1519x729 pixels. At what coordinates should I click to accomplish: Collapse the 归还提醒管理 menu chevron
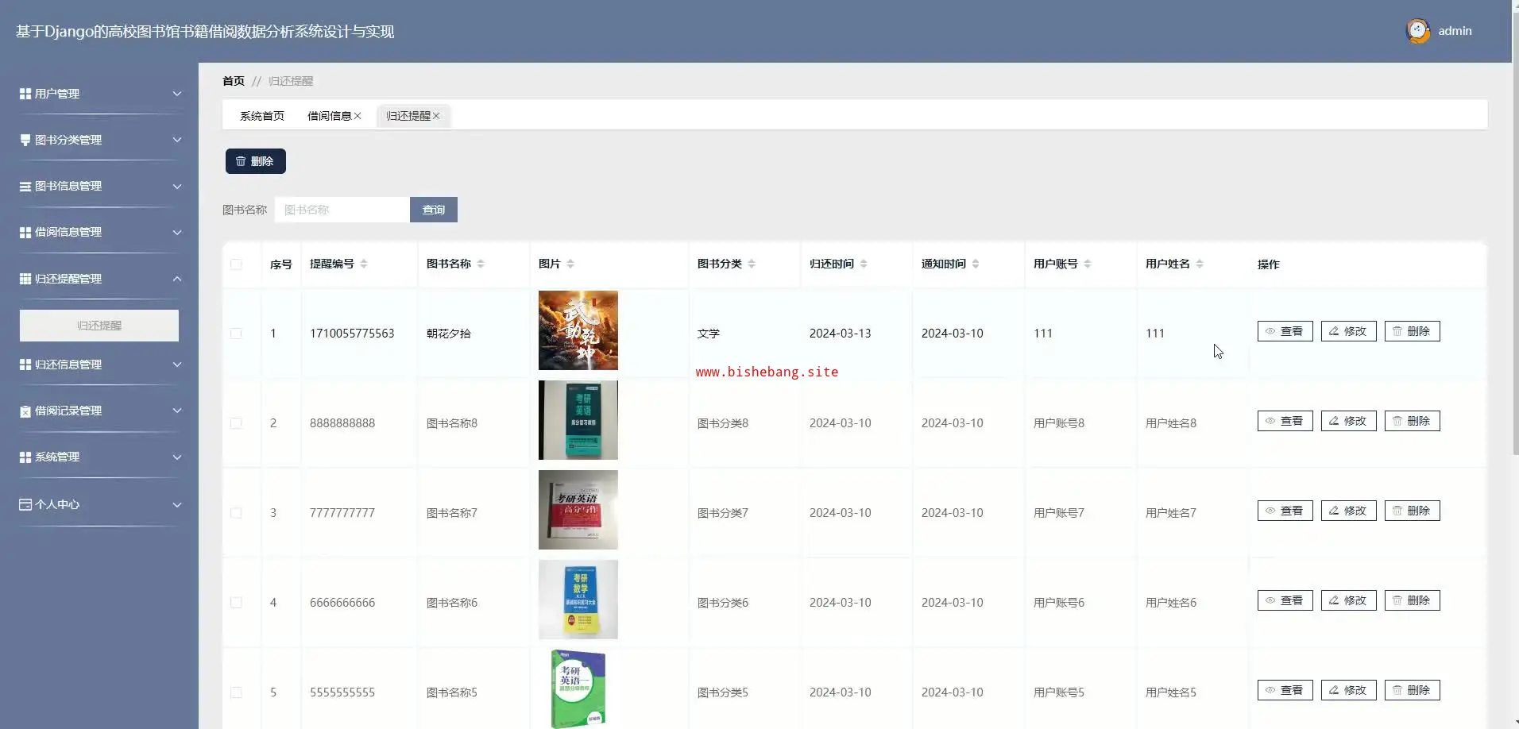tap(177, 279)
